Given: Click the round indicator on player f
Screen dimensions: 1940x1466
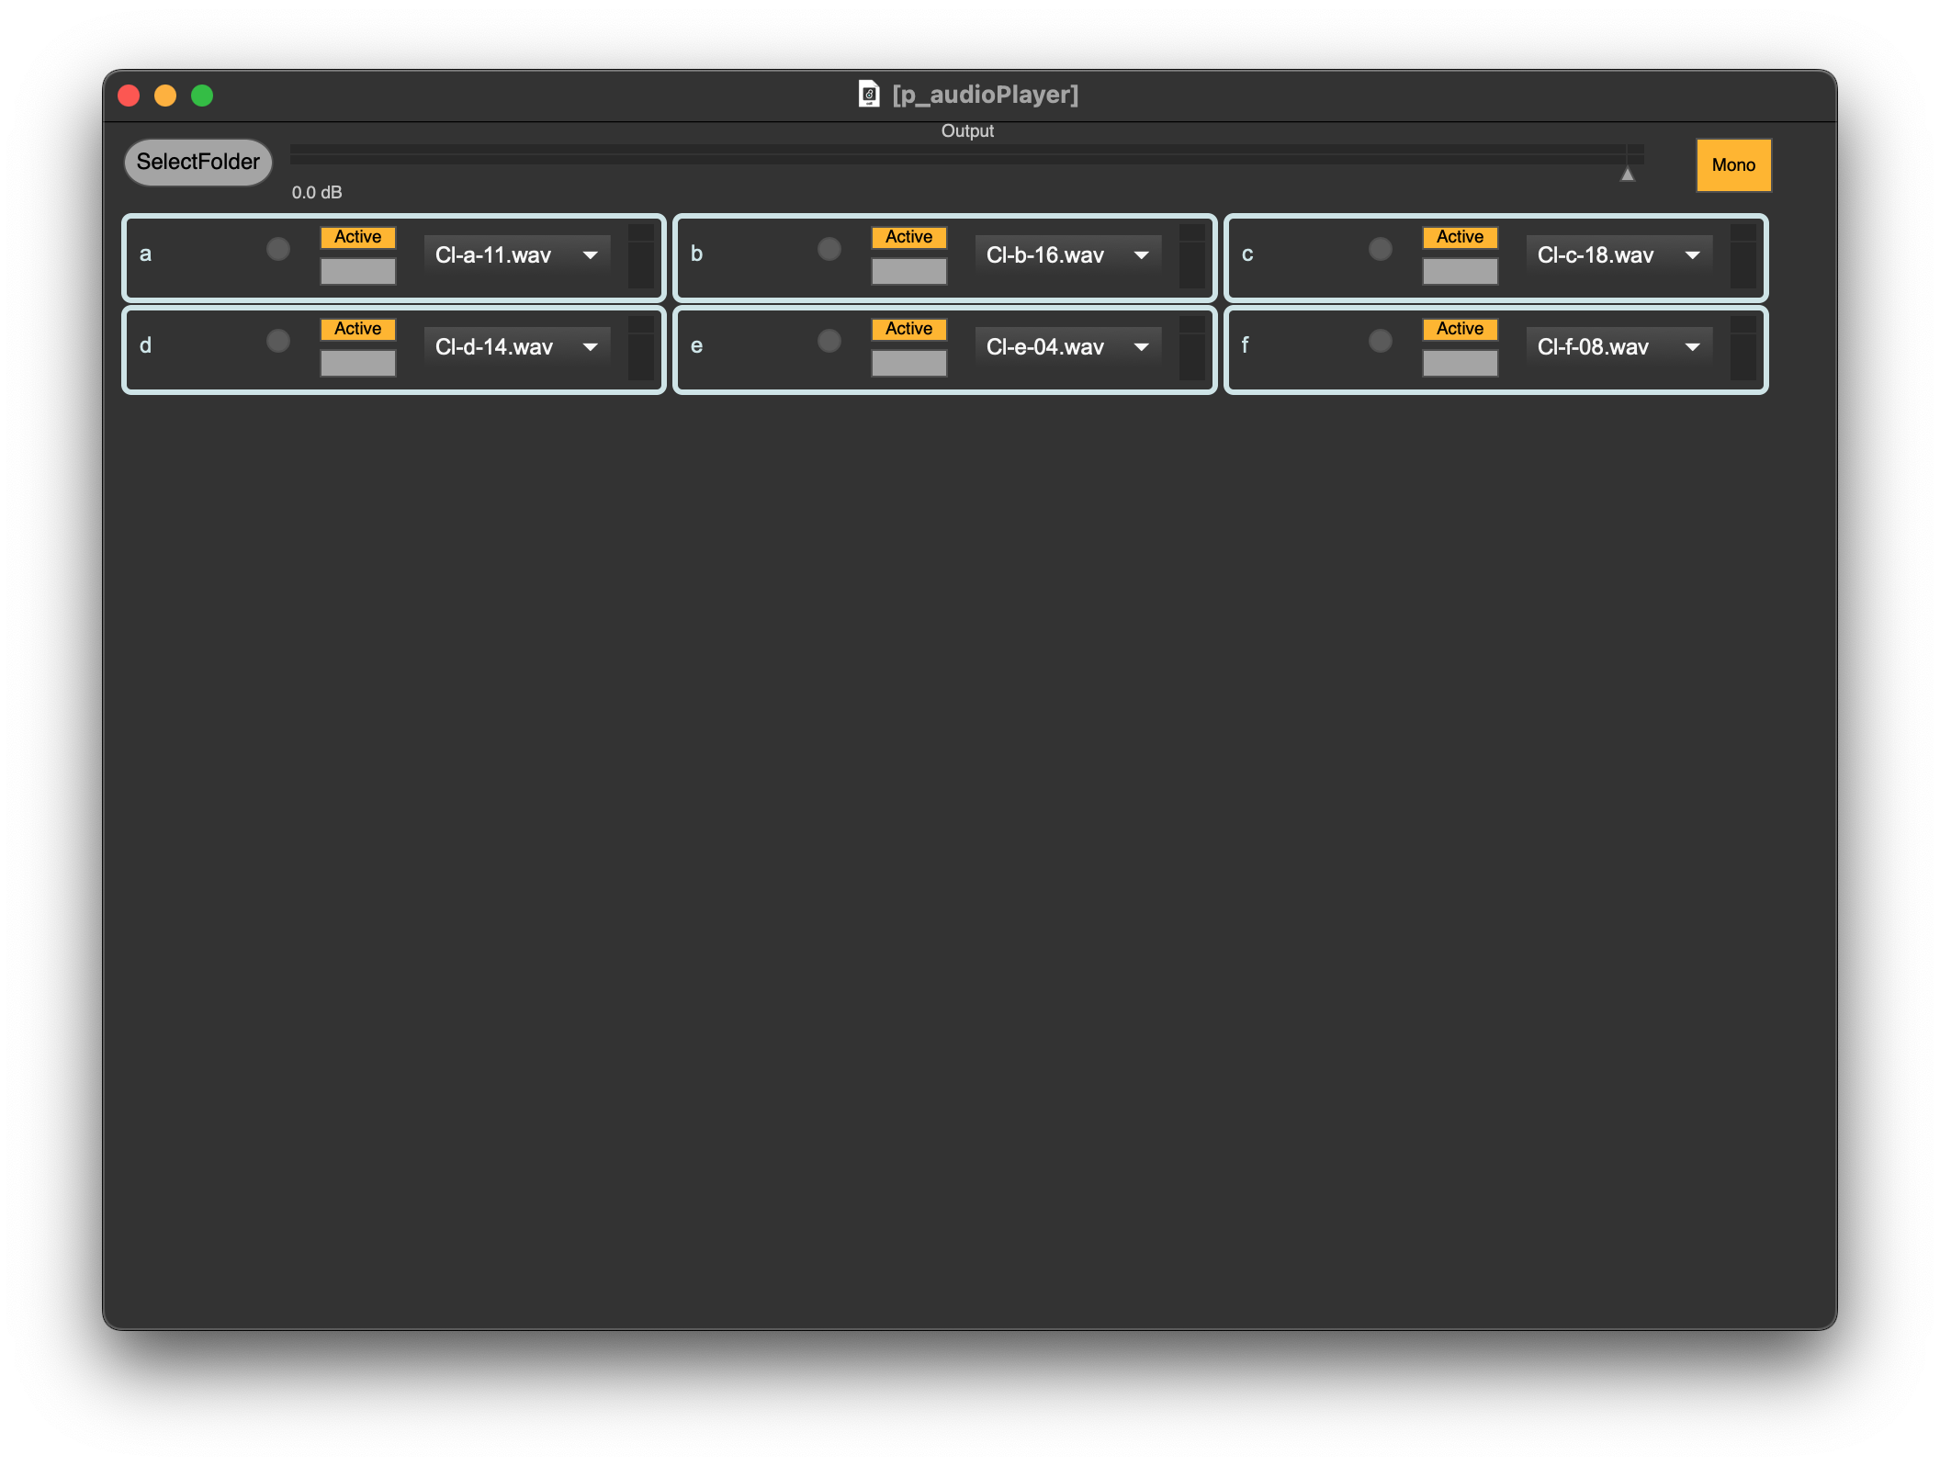Looking at the screenshot, I should click(1381, 341).
